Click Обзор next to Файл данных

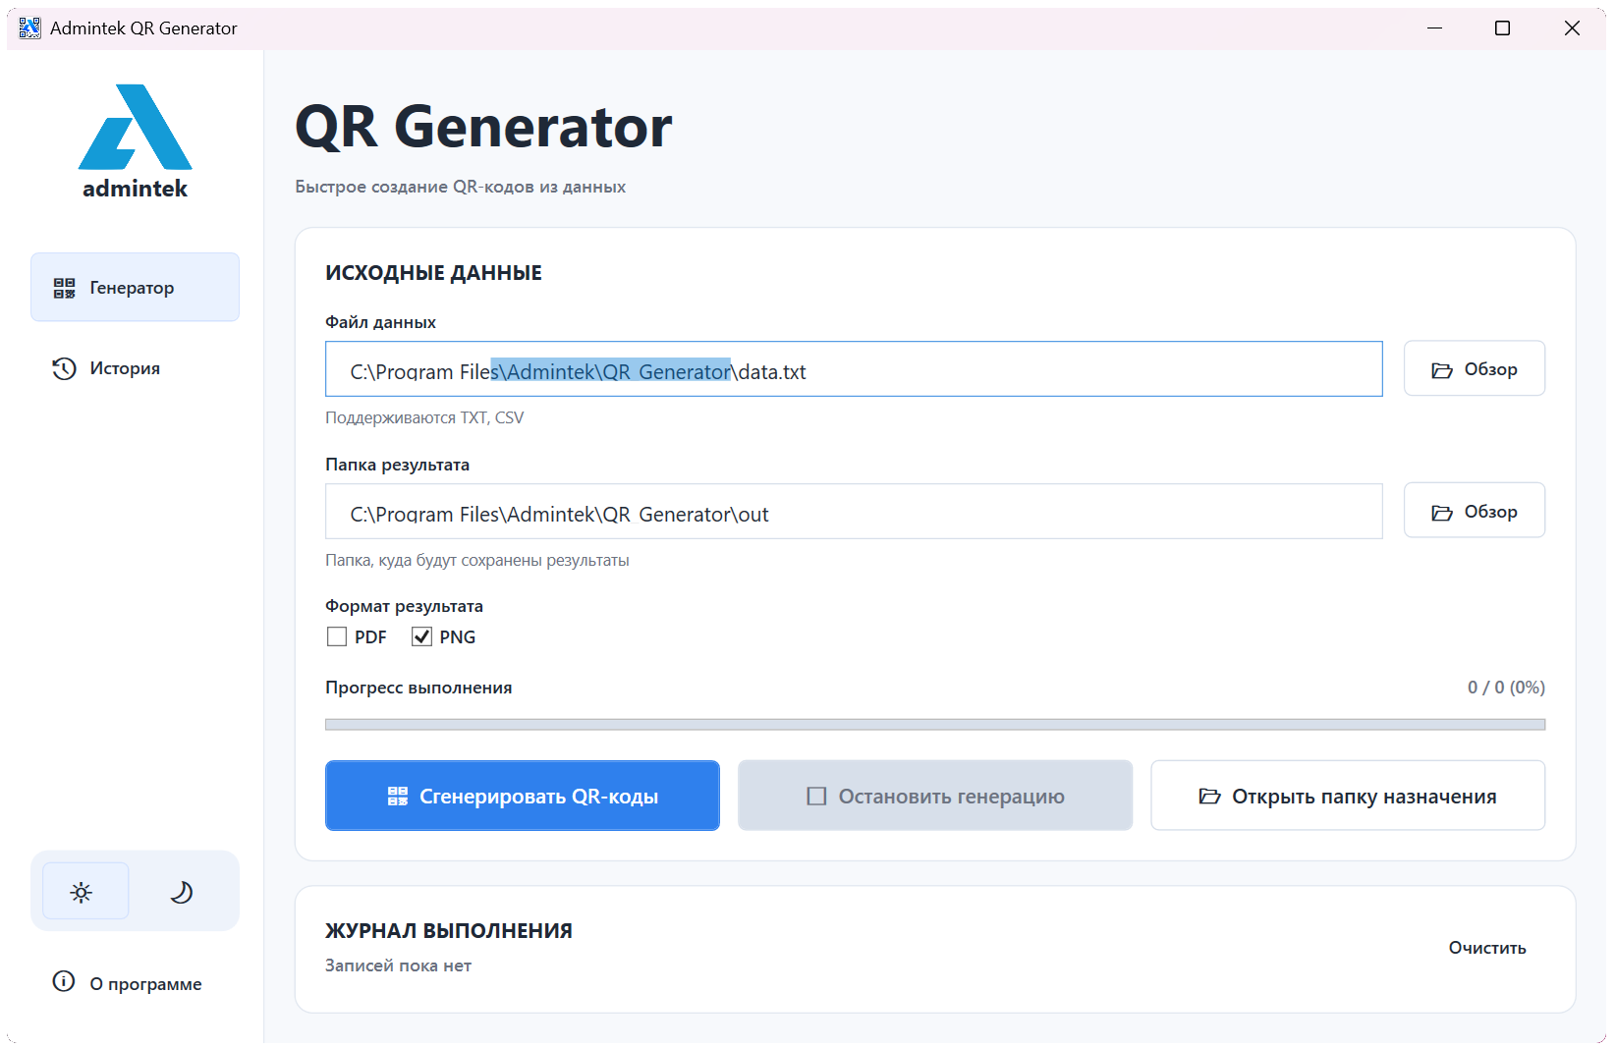pyautogui.click(x=1474, y=368)
